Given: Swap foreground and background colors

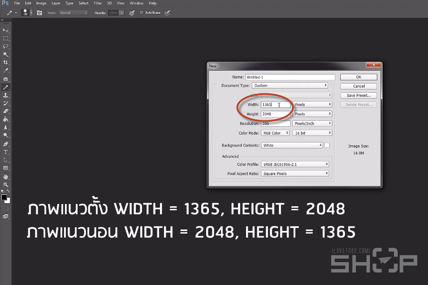Looking at the screenshot, I should (x=8, y=191).
